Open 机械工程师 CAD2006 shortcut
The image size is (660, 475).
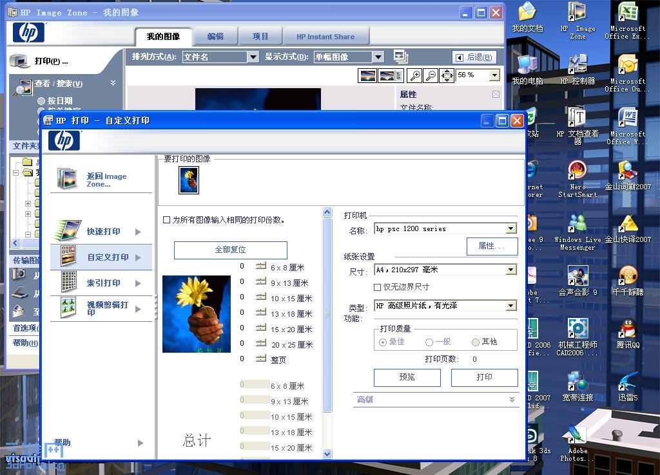[x=577, y=337]
